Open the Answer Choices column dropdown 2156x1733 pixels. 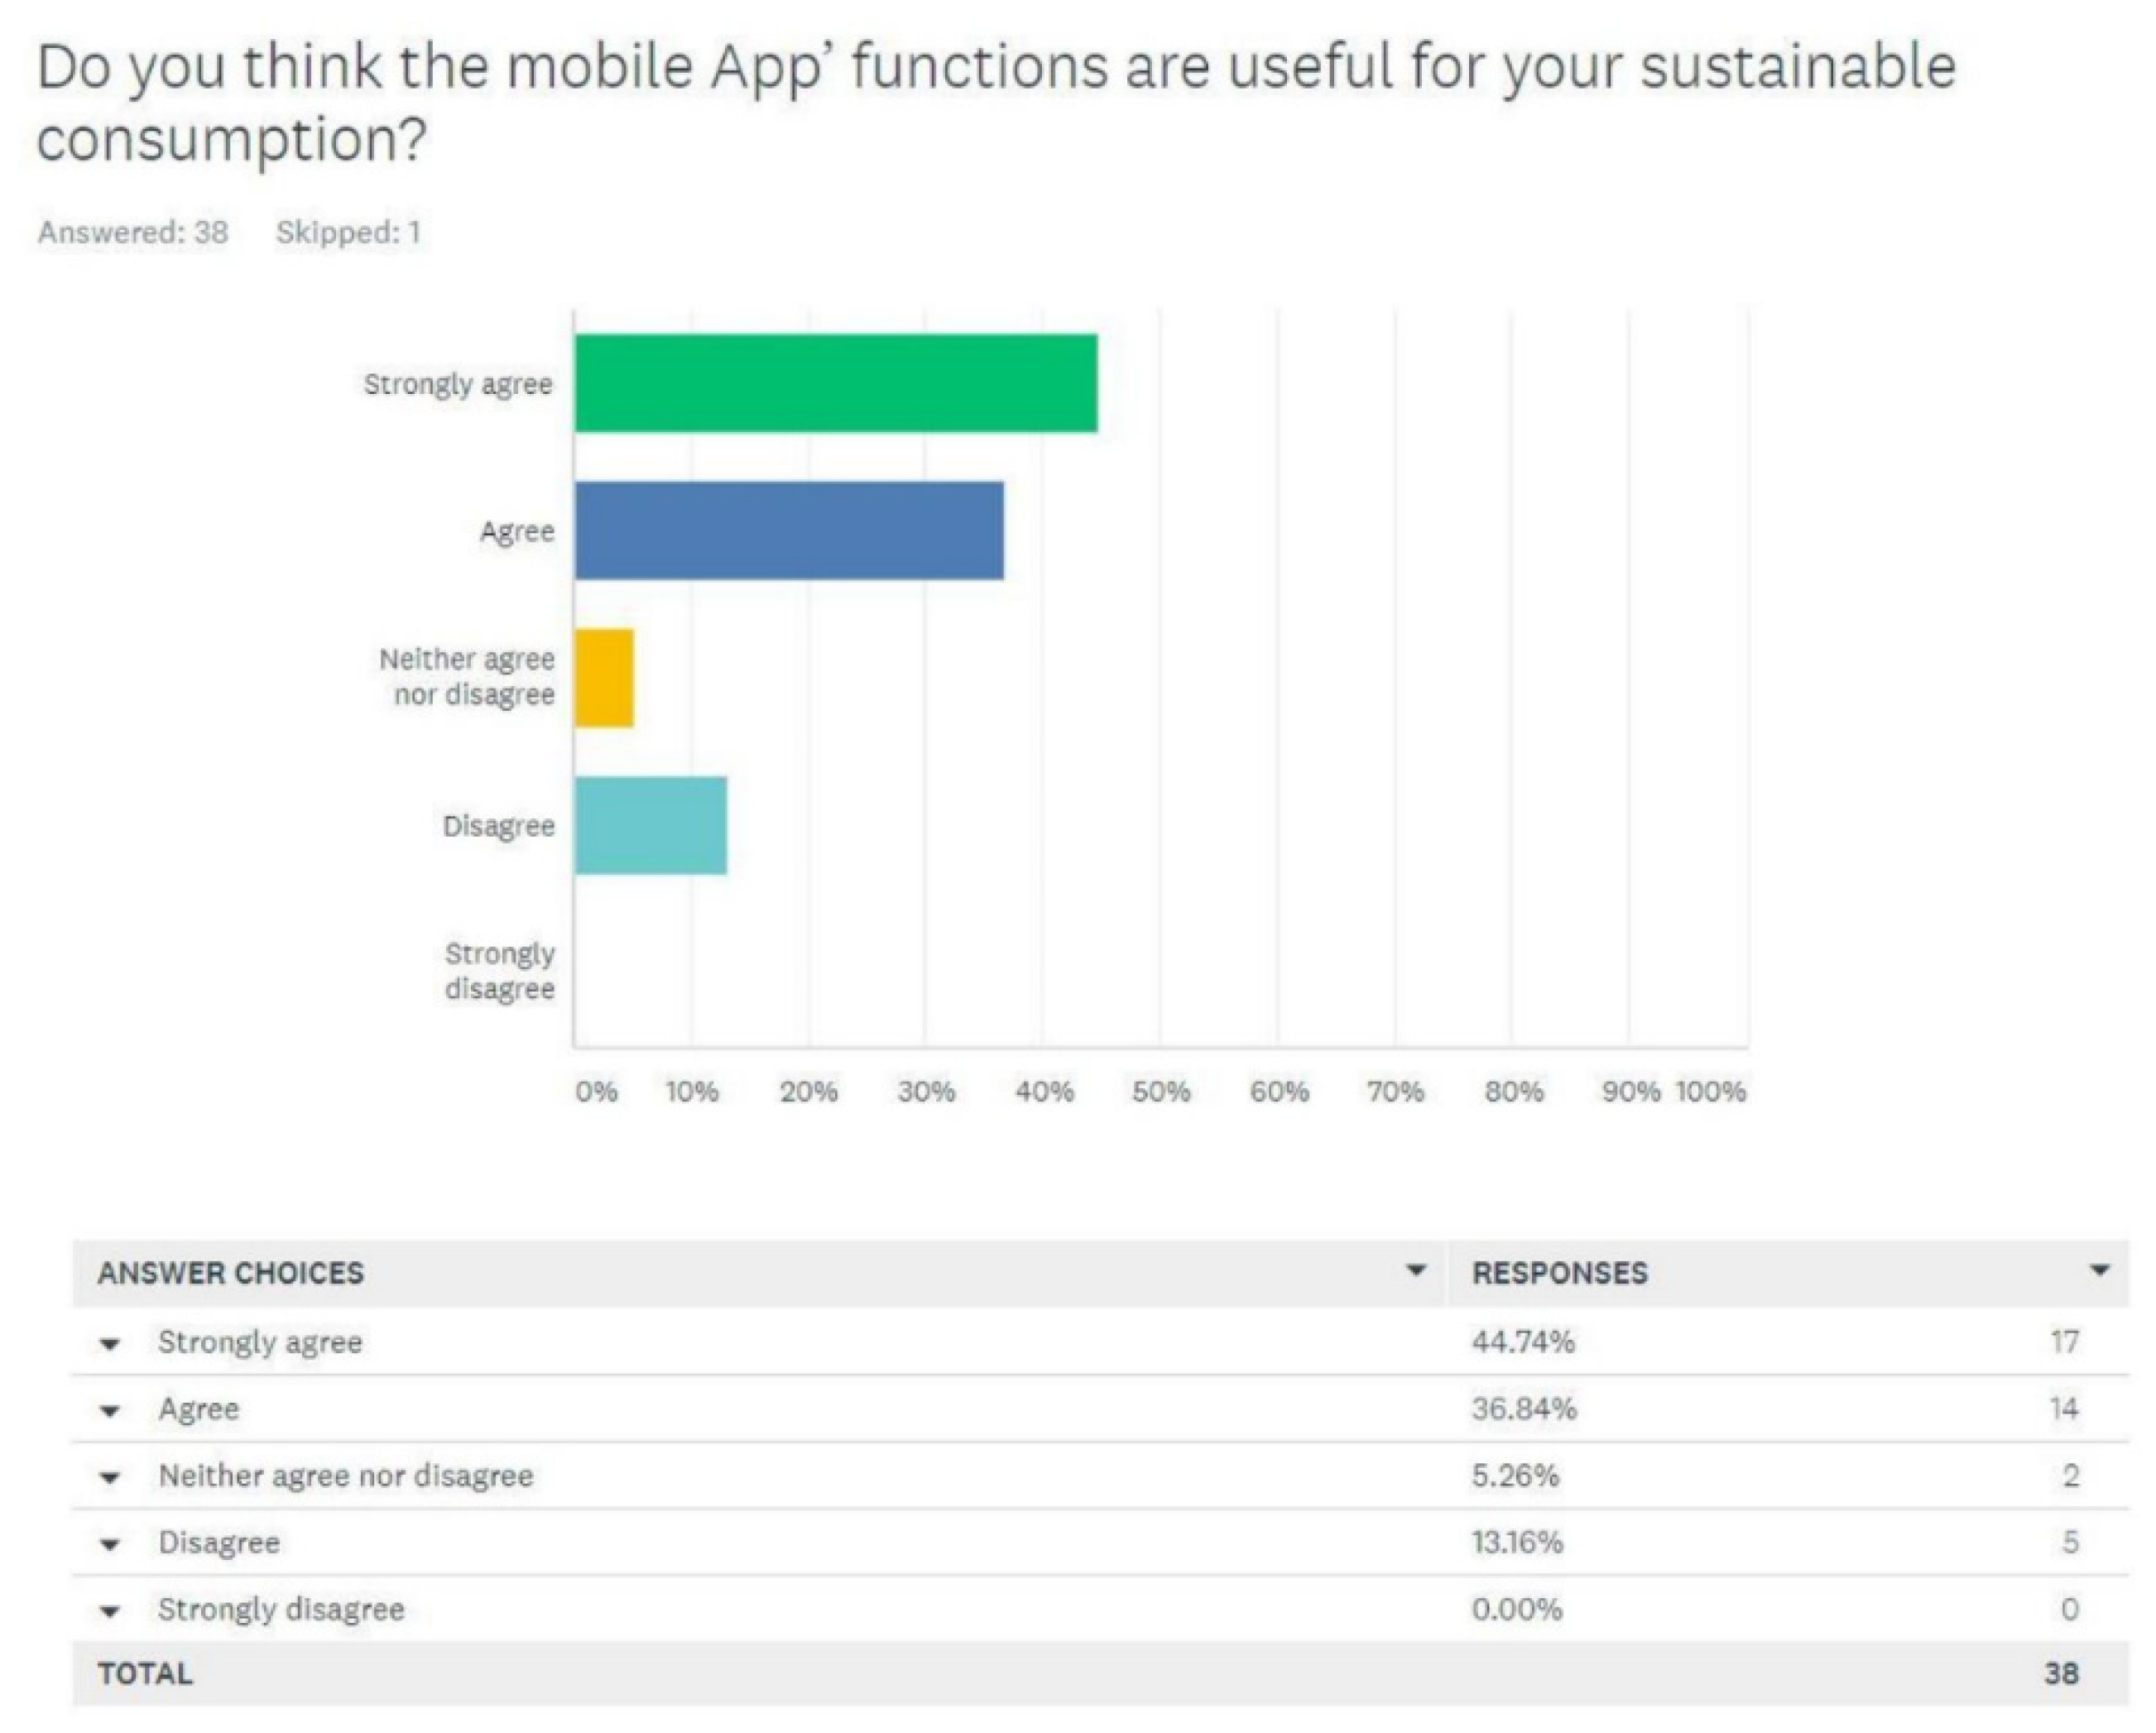click(x=1415, y=1271)
